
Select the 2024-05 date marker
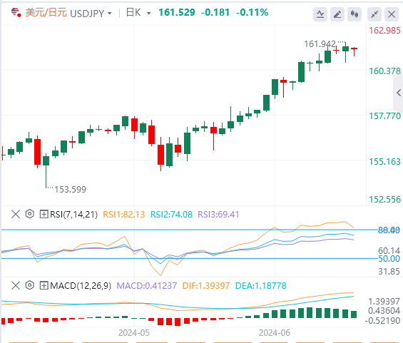pyautogui.click(x=133, y=333)
